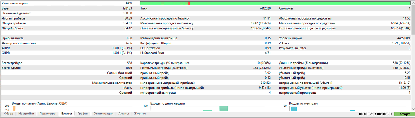The image size is (415, 118).
Task: Click the Прибыльность value 1.96
Action: point(129,38)
